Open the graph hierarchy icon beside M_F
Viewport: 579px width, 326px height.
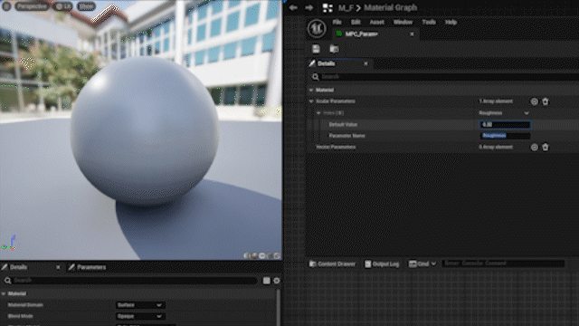click(x=327, y=8)
